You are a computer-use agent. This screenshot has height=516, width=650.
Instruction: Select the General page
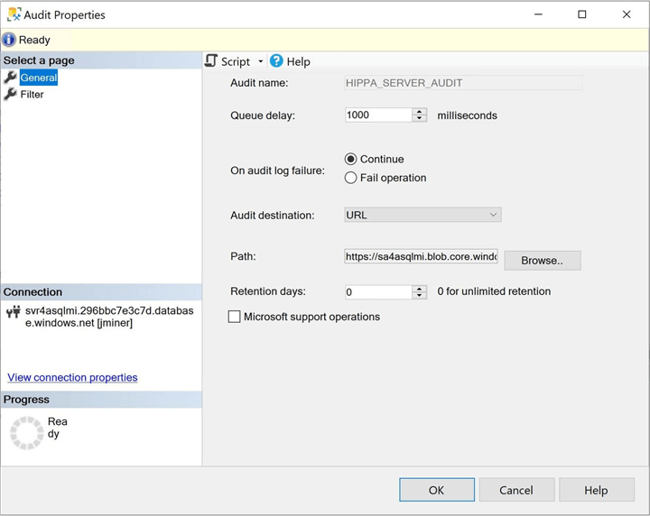point(38,78)
